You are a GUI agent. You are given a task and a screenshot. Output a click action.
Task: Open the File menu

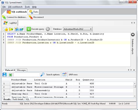click(4, 7)
